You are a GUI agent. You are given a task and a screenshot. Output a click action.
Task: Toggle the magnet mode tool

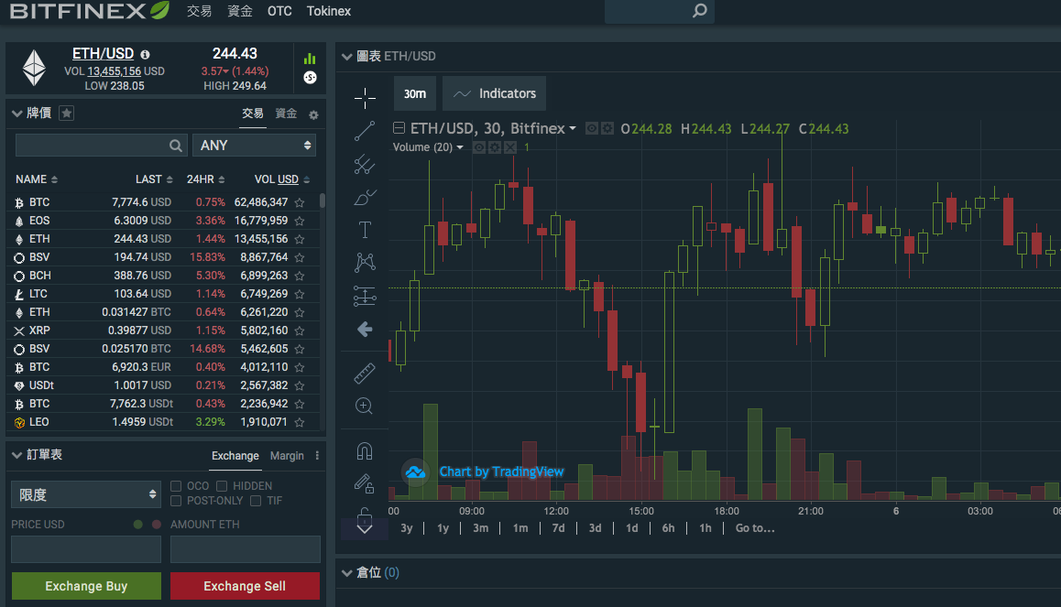pyautogui.click(x=365, y=450)
